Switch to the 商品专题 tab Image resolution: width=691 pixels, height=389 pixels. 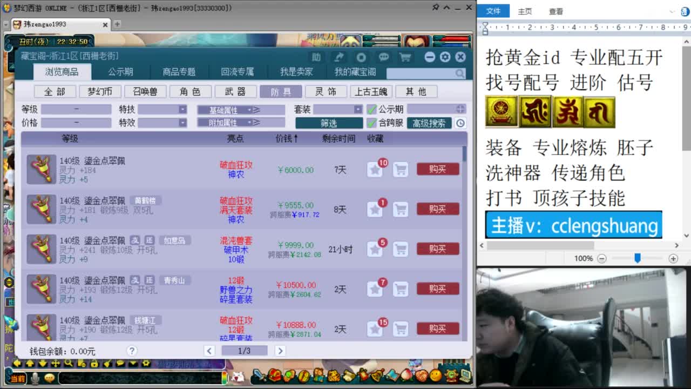click(179, 72)
